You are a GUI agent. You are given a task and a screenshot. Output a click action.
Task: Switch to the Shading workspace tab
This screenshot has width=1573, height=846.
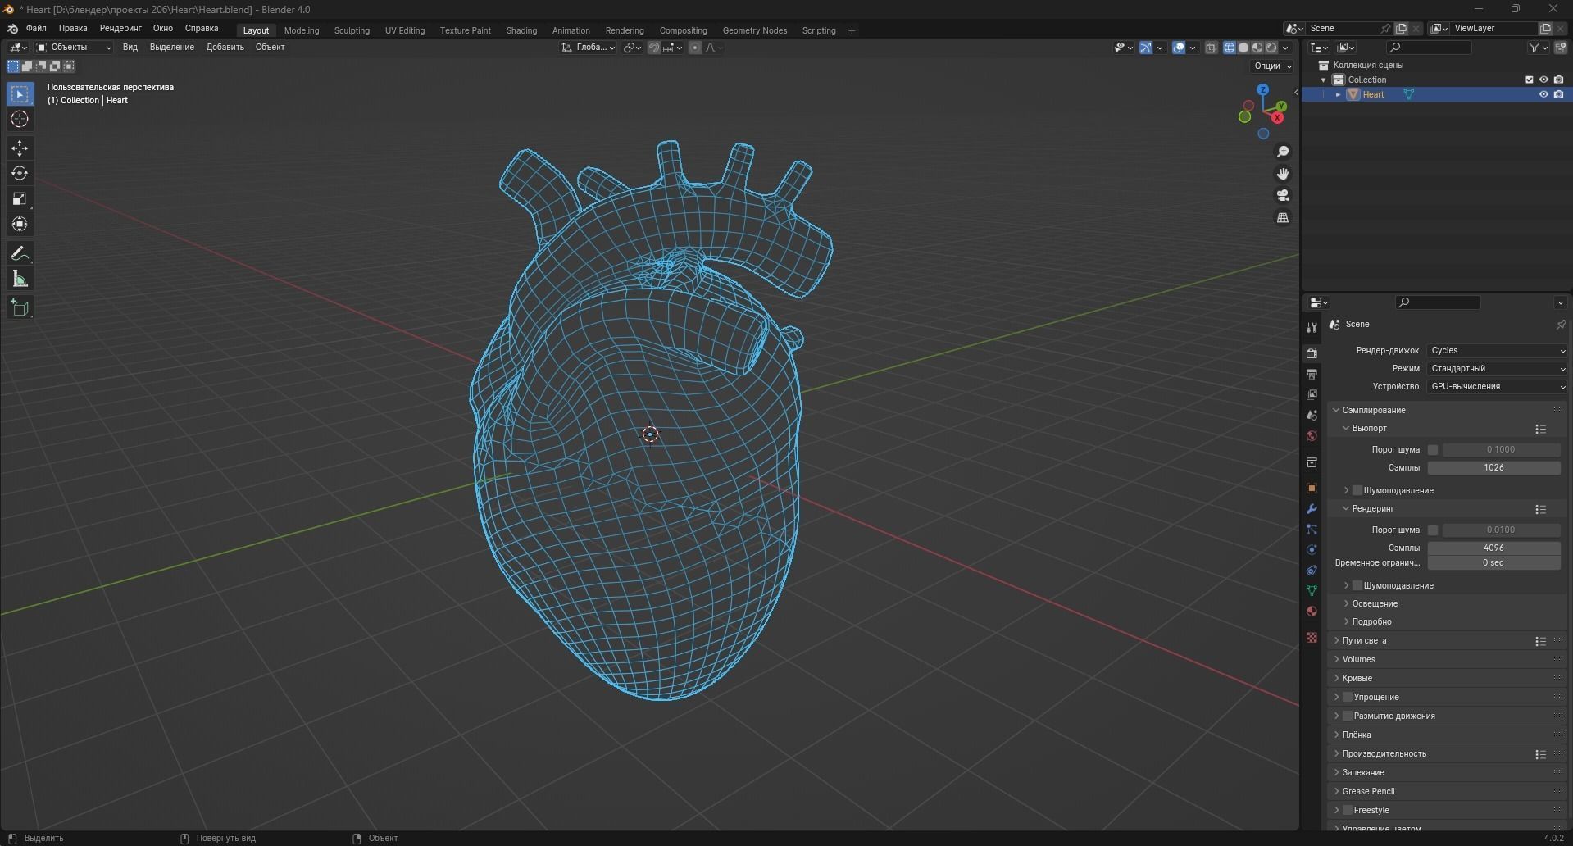[x=521, y=30]
